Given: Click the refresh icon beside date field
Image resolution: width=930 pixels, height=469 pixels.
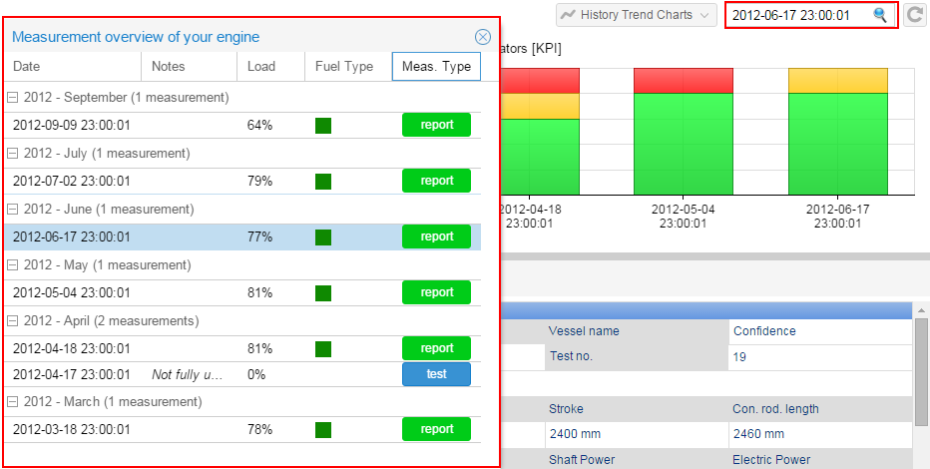Looking at the screenshot, I should 915,15.
